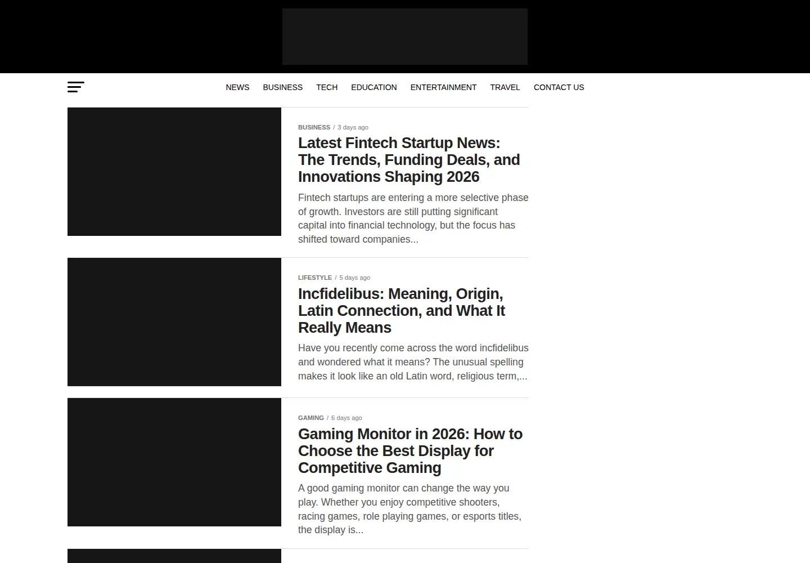Image resolution: width=810 pixels, height=563 pixels.
Task: Click the excerpt starting 'Fintech startups are entering'
Action: point(413,218)
